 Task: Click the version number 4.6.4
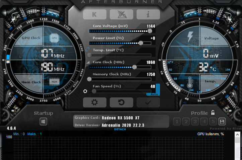11,128
